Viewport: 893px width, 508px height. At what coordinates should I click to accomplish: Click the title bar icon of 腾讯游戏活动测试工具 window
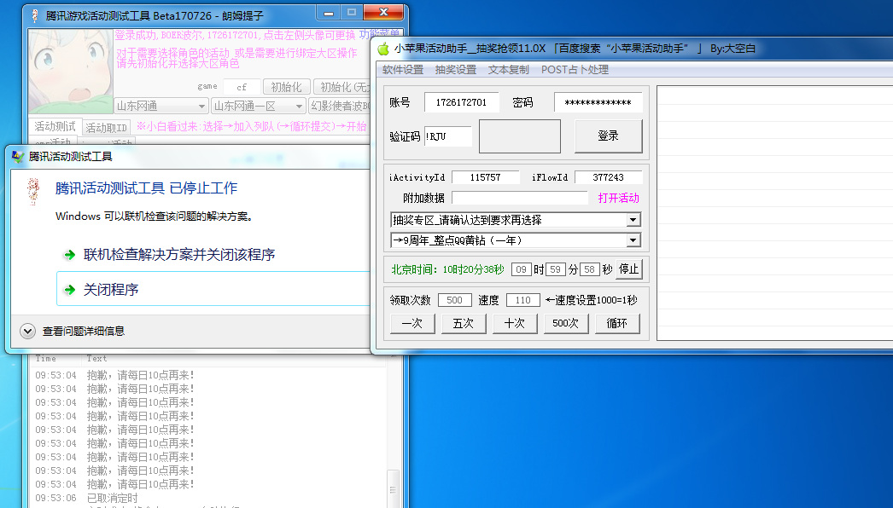(35, 15)
